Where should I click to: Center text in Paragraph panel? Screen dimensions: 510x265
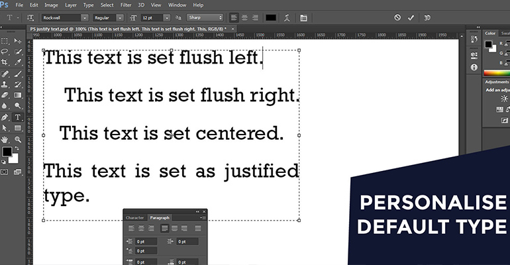pyautogui.click(x=141, y=229)
